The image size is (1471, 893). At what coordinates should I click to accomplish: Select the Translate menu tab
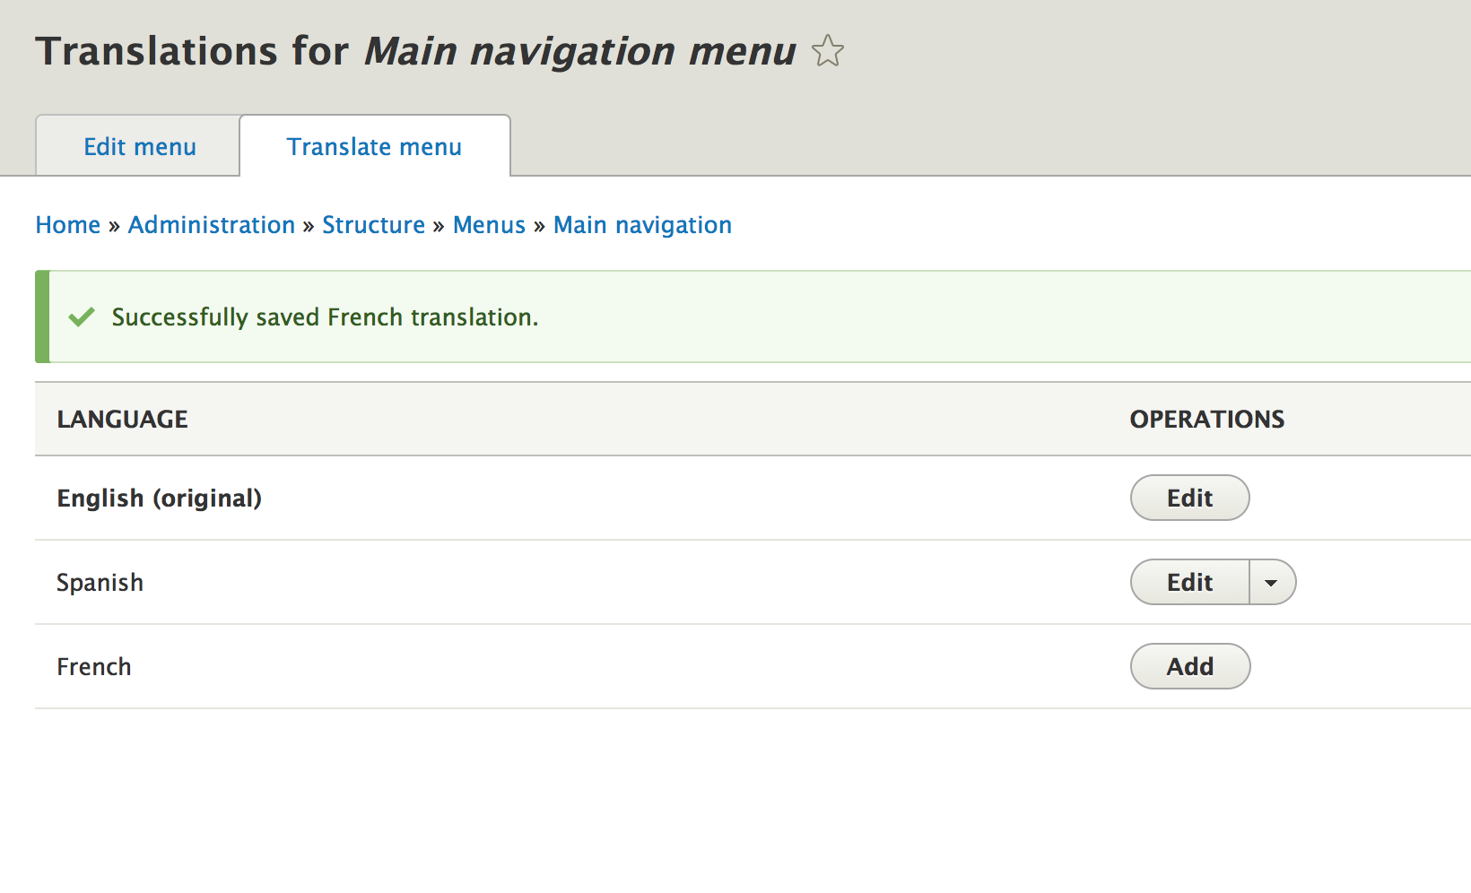tap(374, 145)
